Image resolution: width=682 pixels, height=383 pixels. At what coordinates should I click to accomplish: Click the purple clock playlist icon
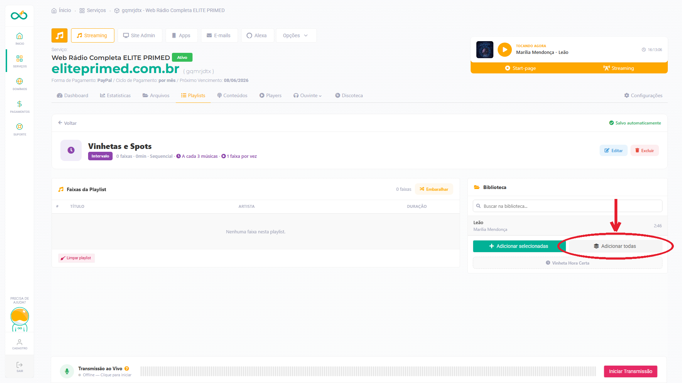pyautogui.click(x=71, y=150)
